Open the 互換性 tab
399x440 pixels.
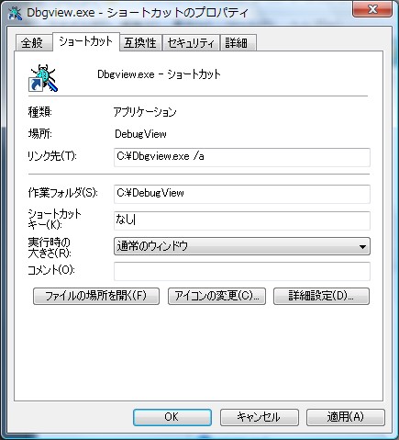(140, 42)
